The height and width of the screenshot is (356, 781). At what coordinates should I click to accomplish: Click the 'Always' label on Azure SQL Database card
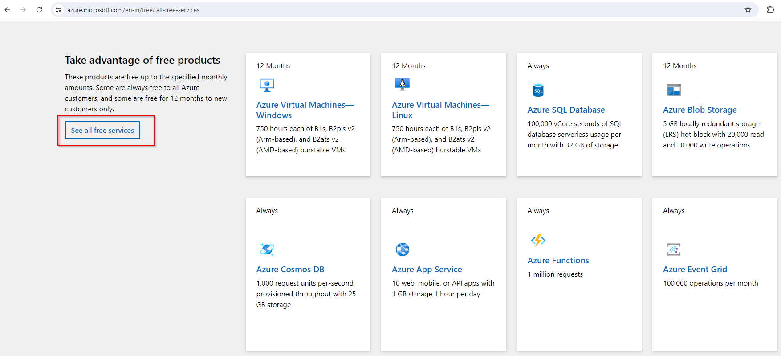click(538, 66)
